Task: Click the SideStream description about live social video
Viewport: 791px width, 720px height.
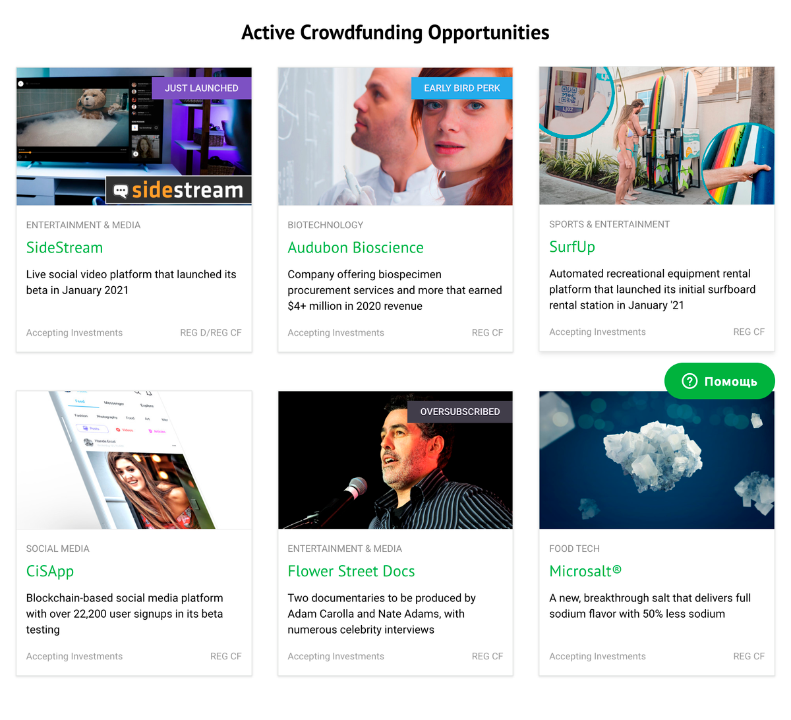Action: click(x=131, y=282)
